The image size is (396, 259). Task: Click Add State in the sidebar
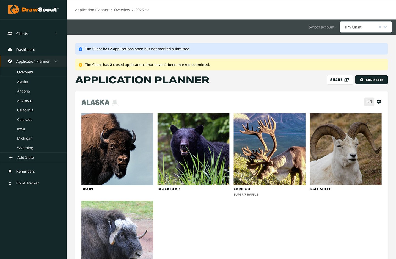click(25, 158)
